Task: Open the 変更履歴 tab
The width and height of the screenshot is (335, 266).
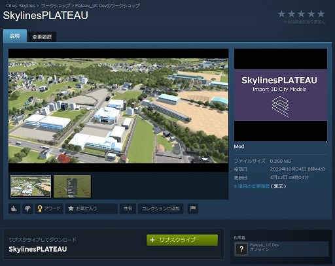Action: point(42,37)
